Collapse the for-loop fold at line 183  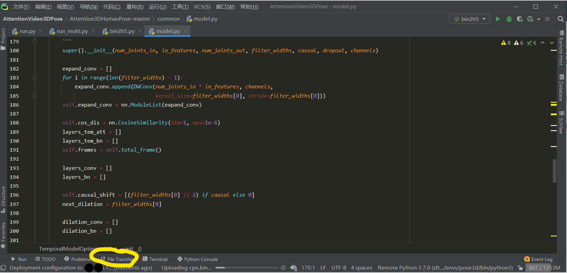pos(35,78)
